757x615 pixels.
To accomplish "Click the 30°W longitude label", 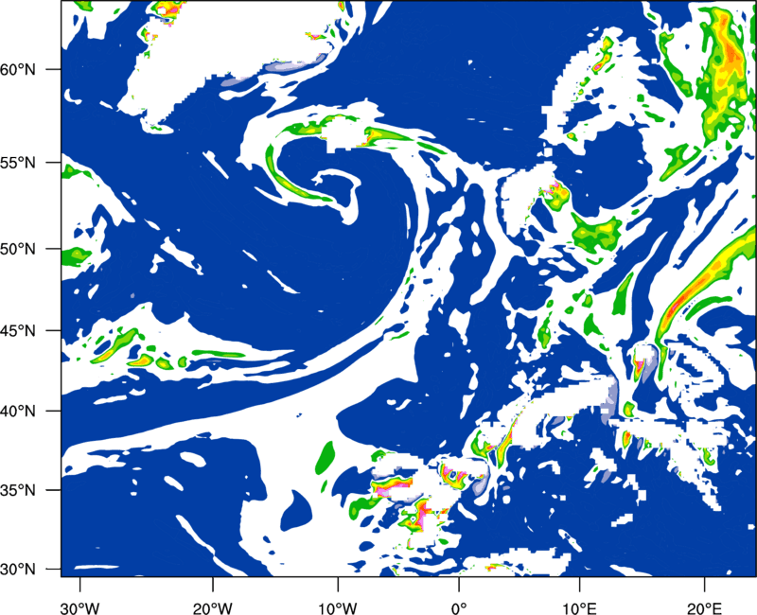I will [x=79, y=608].
